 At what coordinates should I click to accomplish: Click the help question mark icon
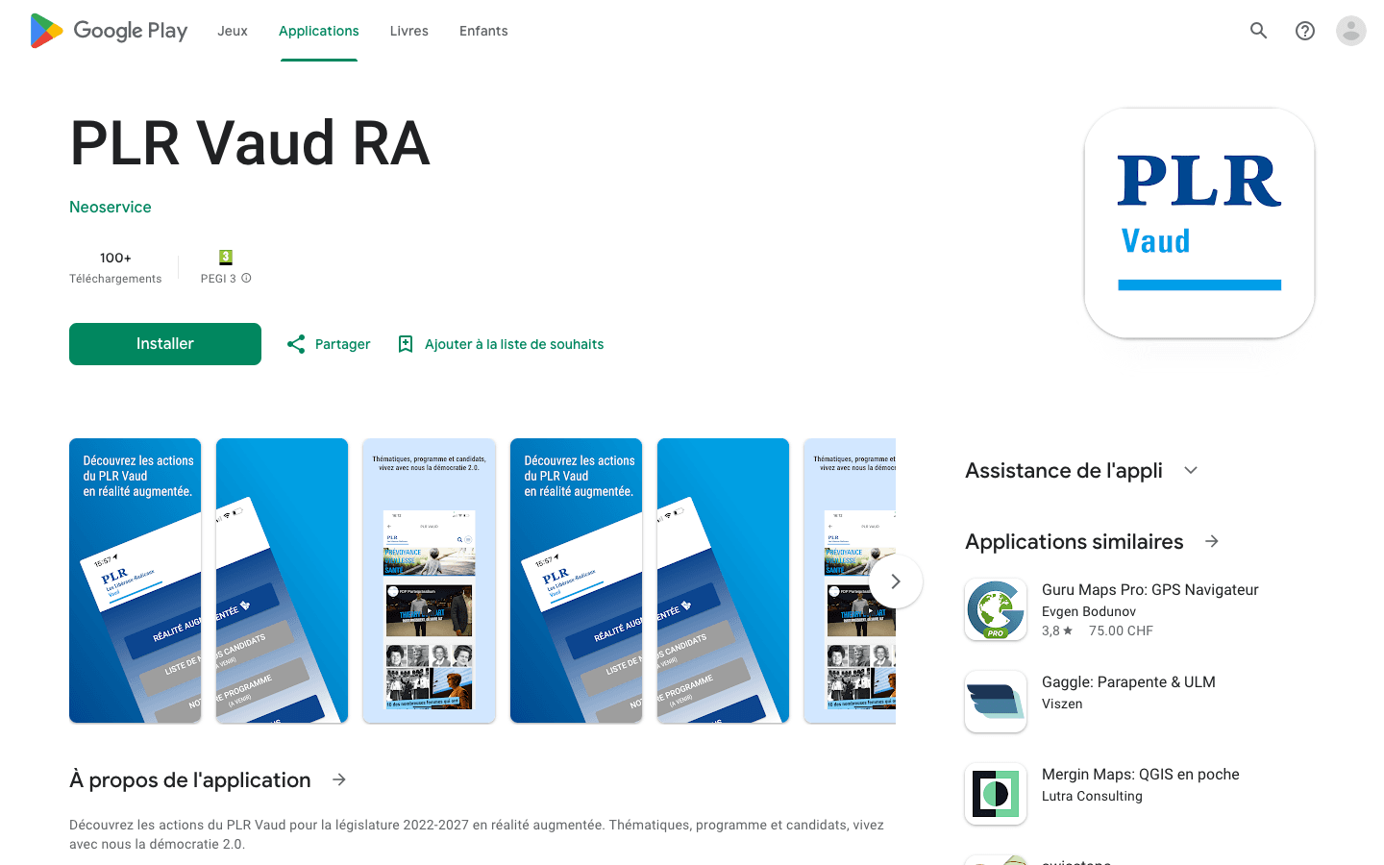tap(1304, 30)
